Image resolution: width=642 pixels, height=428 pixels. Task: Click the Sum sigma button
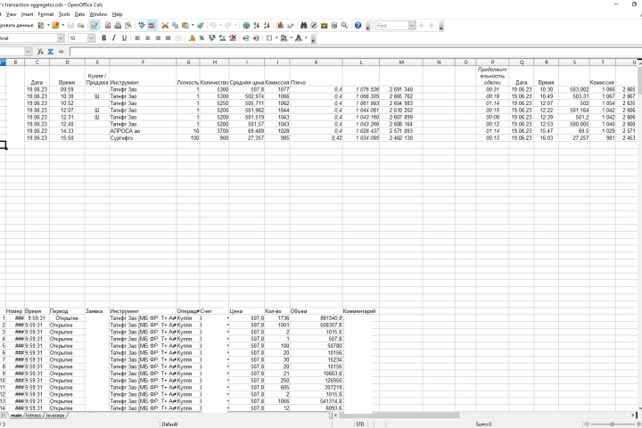pos(50,52)
